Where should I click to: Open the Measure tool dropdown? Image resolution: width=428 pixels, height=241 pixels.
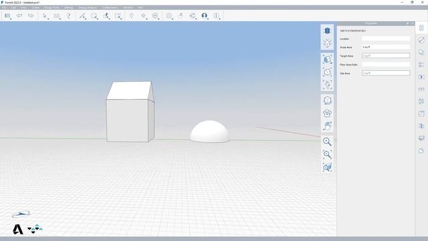pos(57,16)
